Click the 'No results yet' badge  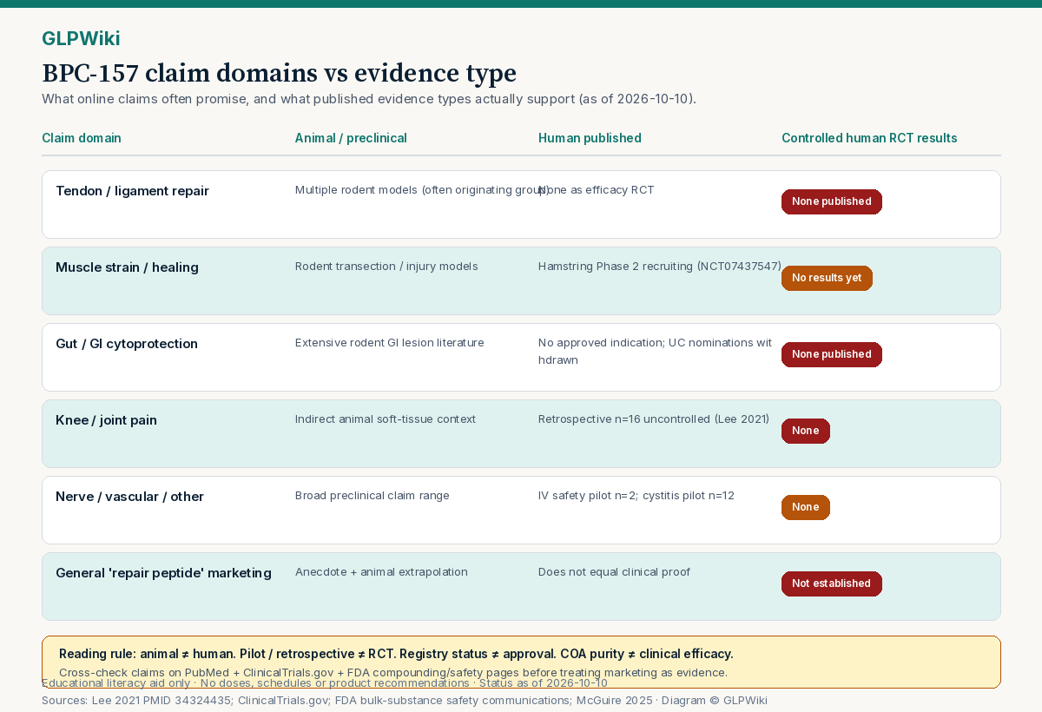point(827,278)
